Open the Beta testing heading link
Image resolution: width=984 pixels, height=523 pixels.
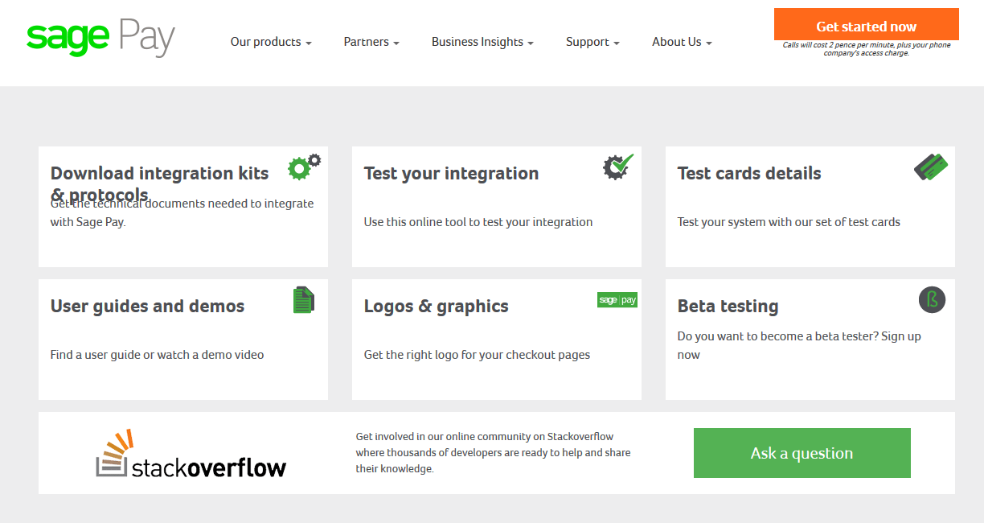[728, 306]
